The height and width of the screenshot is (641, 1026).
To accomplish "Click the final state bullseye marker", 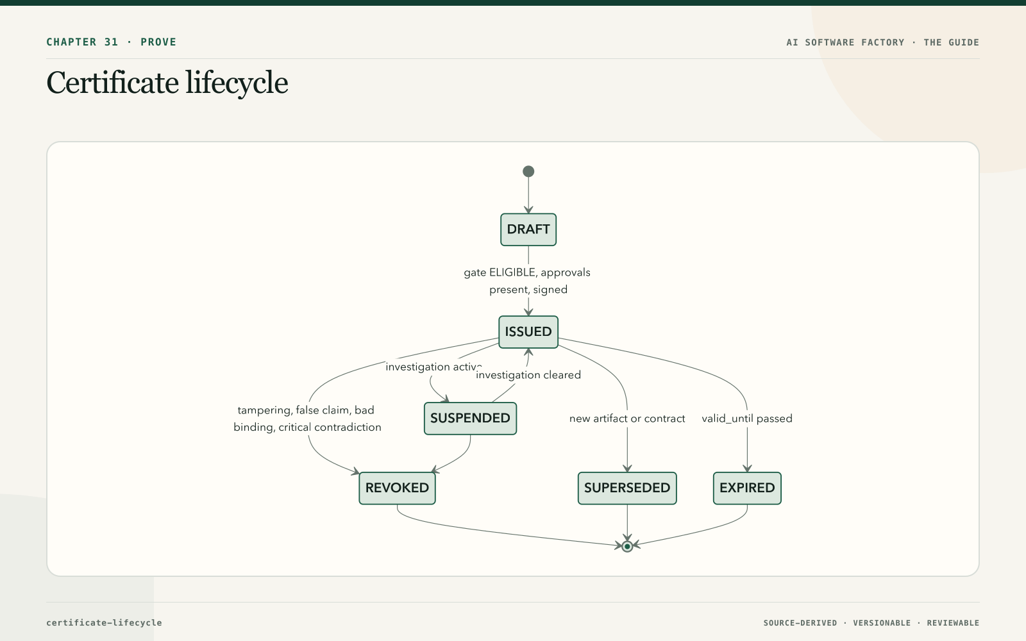I will point(627,546).
